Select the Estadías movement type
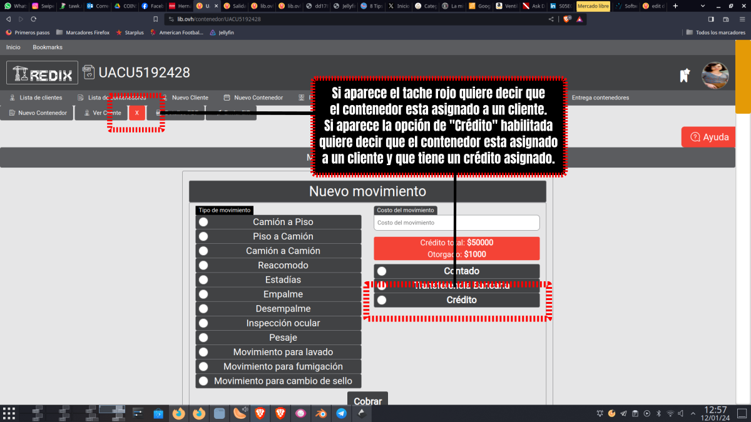This screenshot has width=751, height=422. click(203, 279)
